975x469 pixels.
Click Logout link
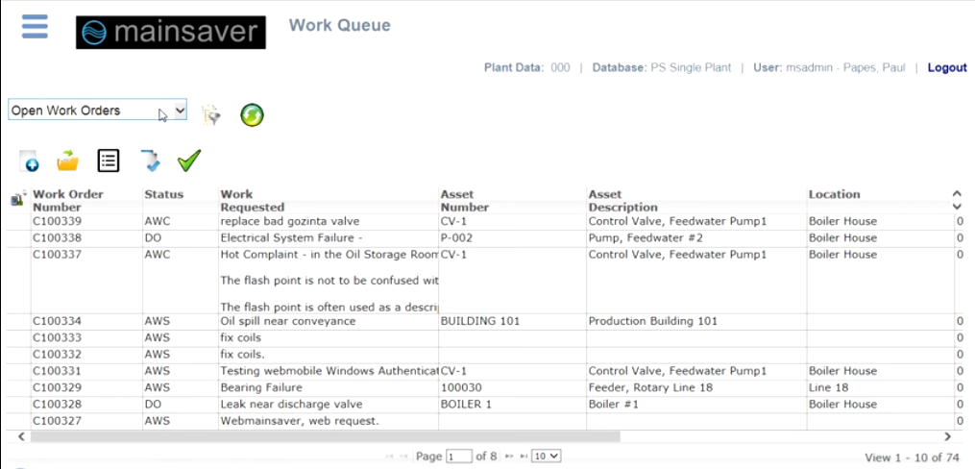[947, 67]
